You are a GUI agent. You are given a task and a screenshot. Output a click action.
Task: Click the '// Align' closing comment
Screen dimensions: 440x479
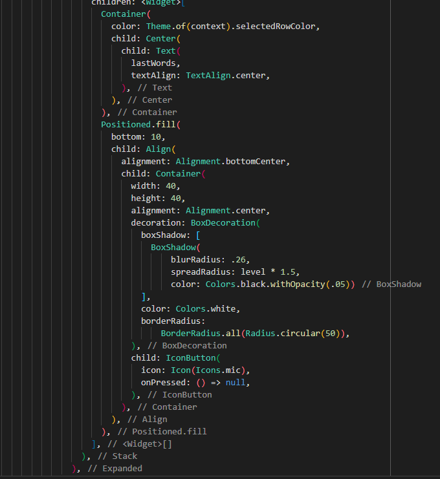click(x=148, y=420)
